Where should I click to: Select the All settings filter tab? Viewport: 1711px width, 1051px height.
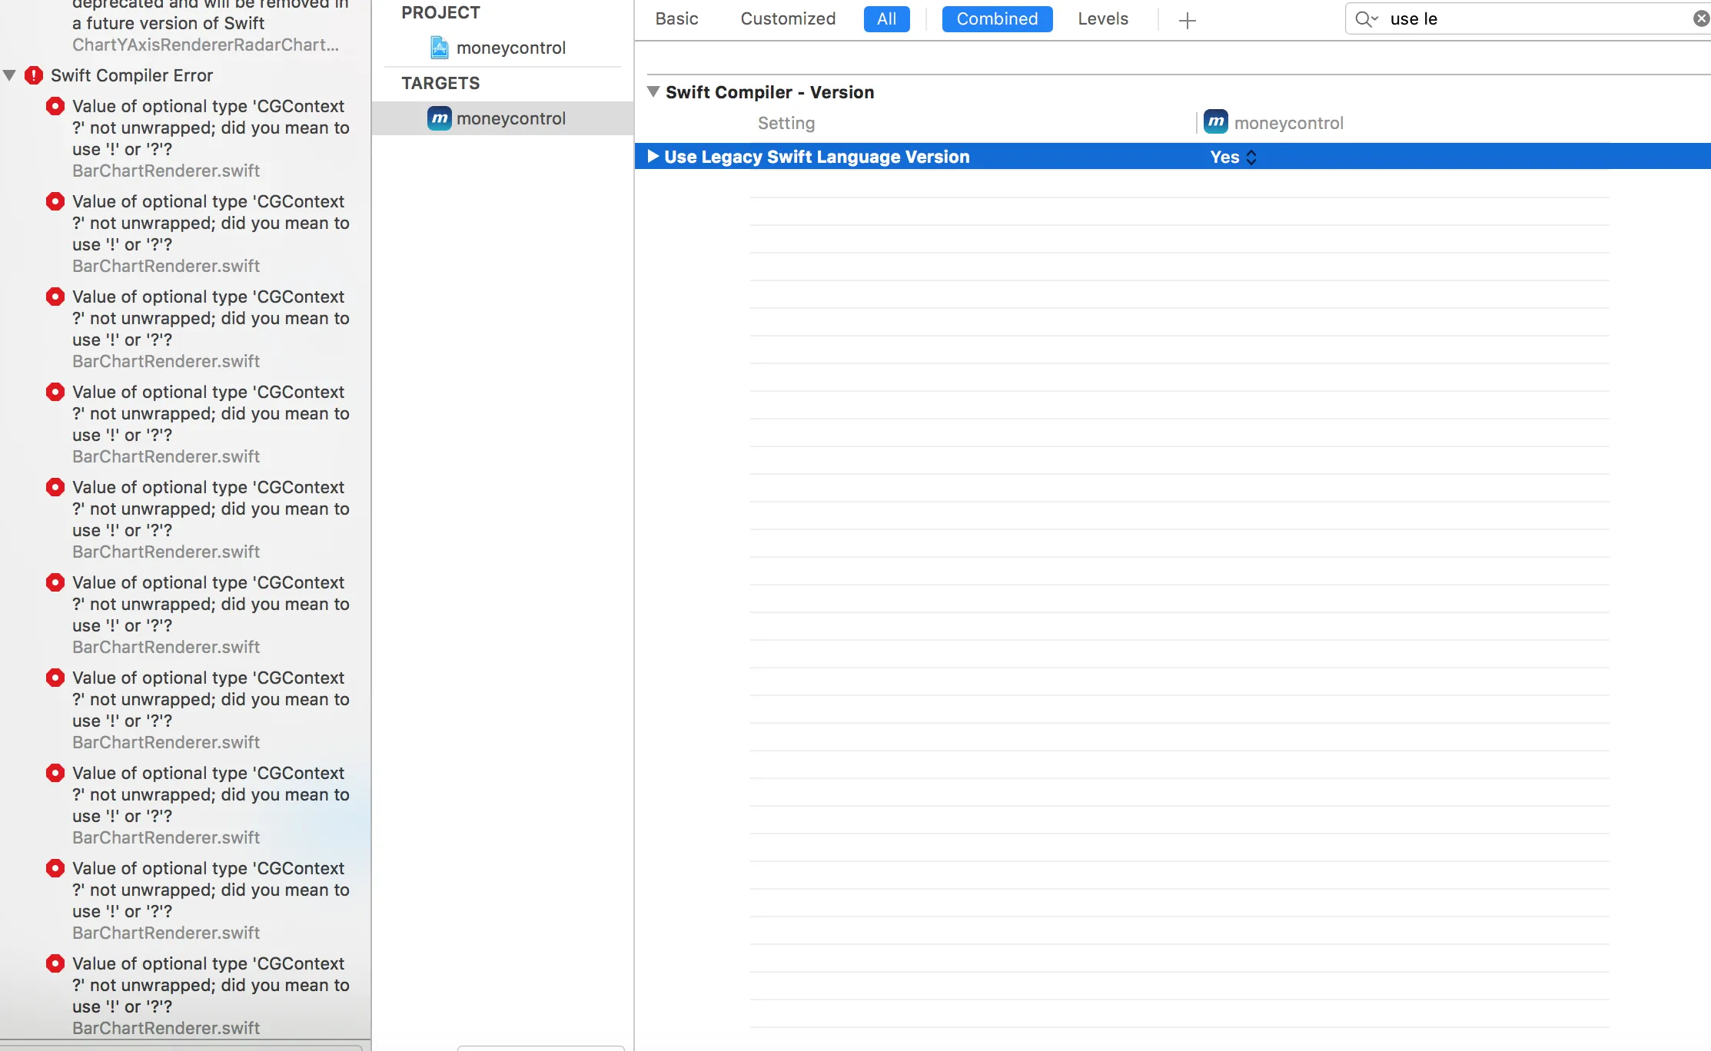886,19
